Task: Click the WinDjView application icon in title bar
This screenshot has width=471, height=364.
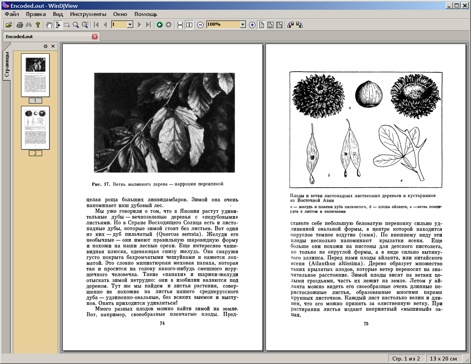Action: (x=5, y=5)
